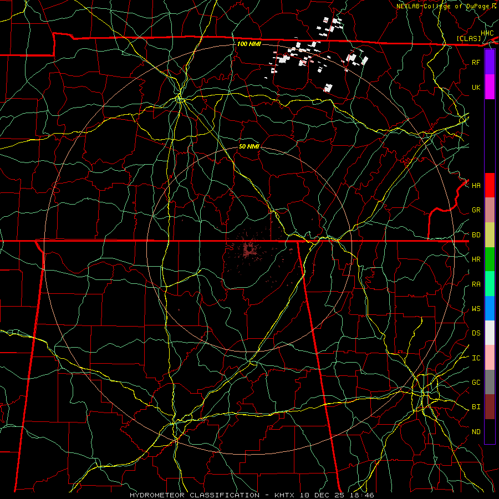
Task: Click the HA legend label
Action: pyautogui.click(x=476, y=186)
